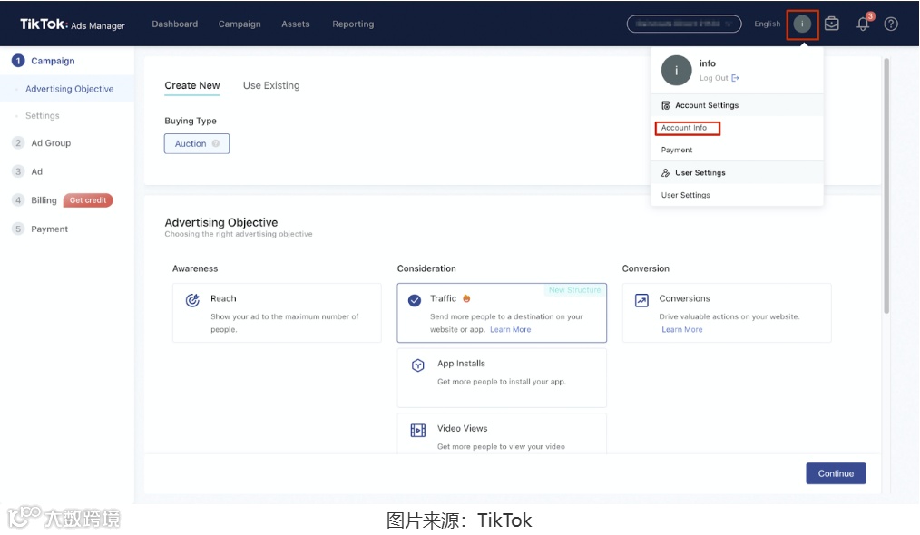Select Auction buying type
The width and height of the screenshot is (920, 535).
point(197,143)
